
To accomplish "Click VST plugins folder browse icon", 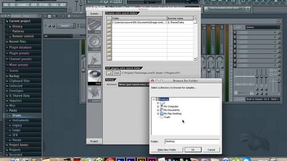I will click(109, 73).
